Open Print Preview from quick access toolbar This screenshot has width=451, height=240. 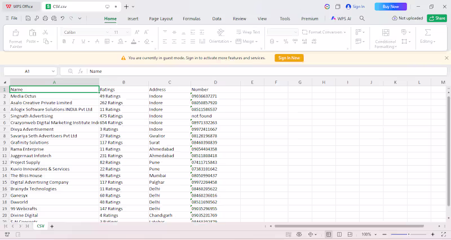click(54, 19)
